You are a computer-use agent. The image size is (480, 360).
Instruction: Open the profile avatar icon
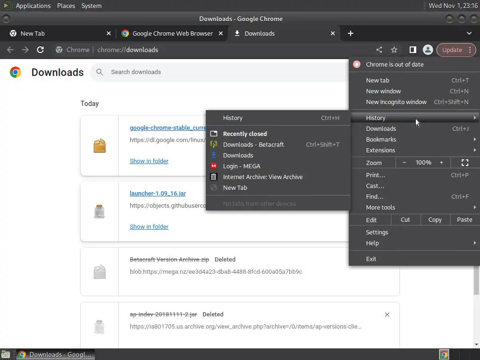(x=427, y=50)
